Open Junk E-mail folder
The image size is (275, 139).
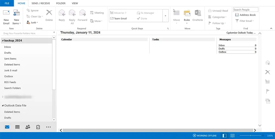11,70
